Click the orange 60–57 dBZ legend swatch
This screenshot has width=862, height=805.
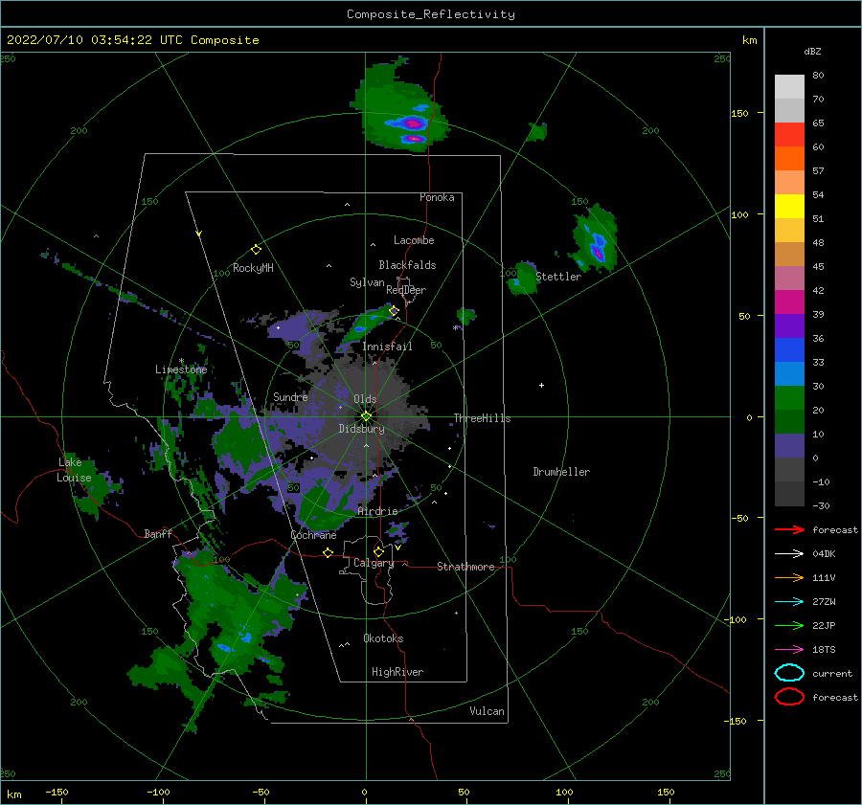coord(789,159)
